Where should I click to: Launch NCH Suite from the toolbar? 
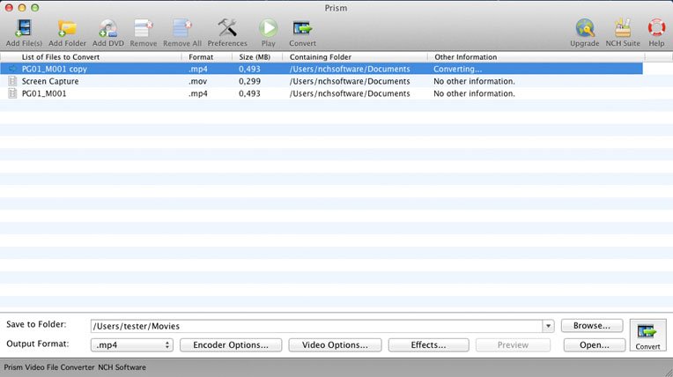coord(622,31)
